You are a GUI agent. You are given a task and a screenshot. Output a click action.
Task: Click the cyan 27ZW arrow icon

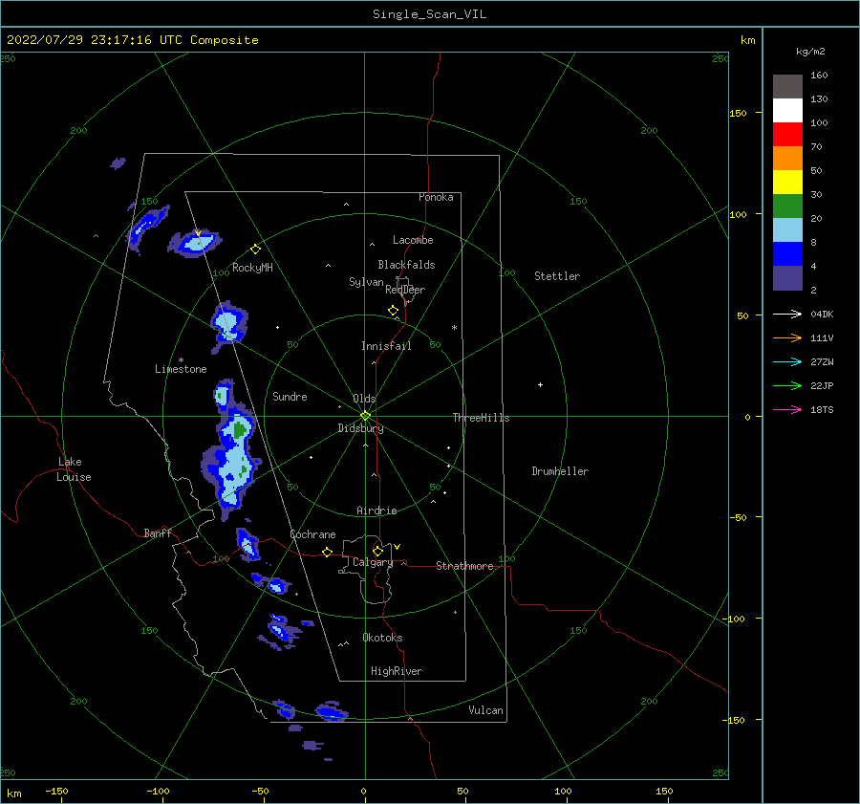tap(787, 361)
